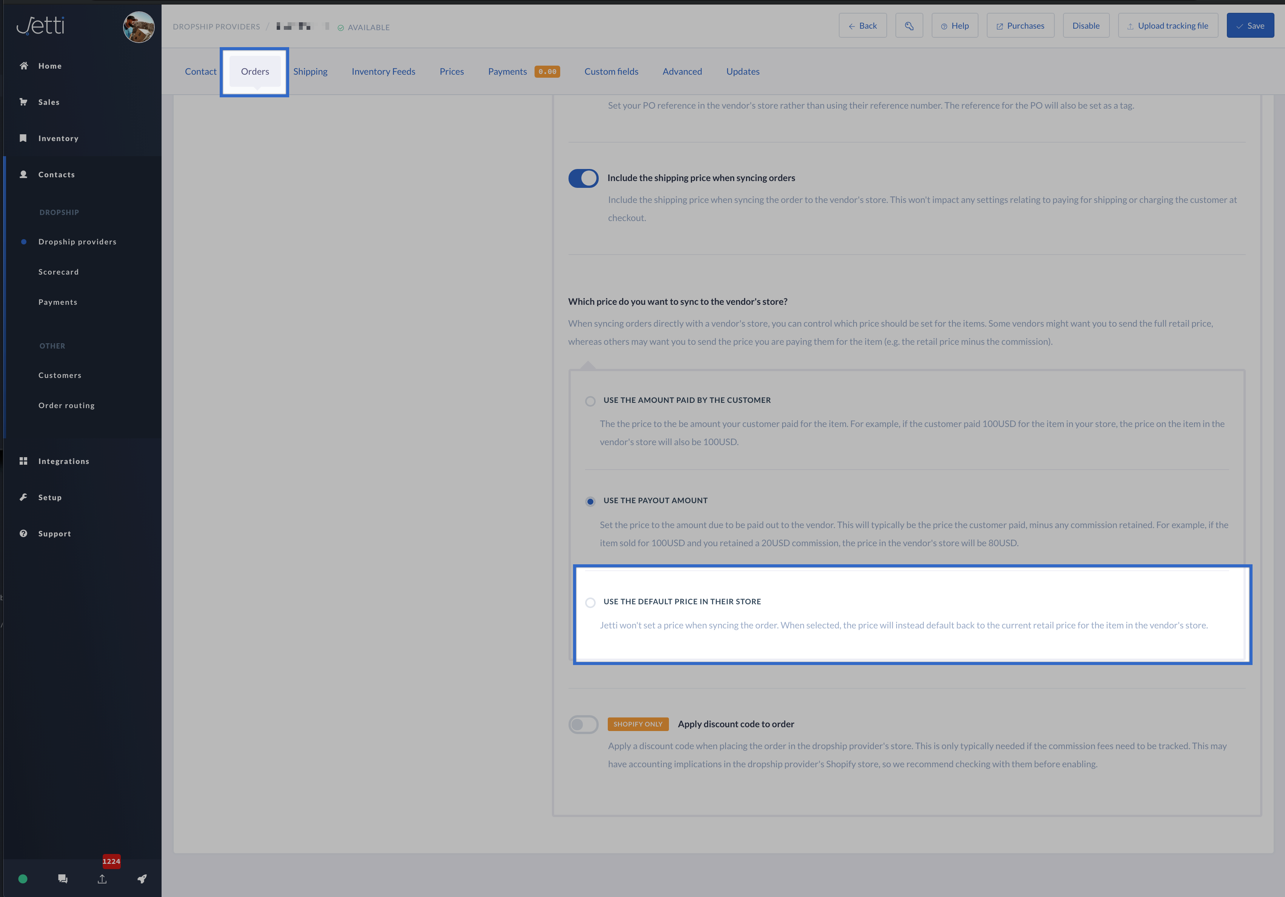Click the Upload tracking file button
Image resolution: width=1285 pixels, height=897 pixels.
[x=1168, y=26]
